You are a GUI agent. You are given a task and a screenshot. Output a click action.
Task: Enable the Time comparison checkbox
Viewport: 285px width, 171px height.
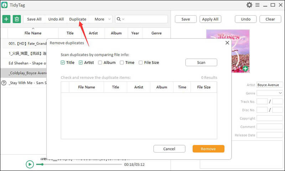coord(122,63)
